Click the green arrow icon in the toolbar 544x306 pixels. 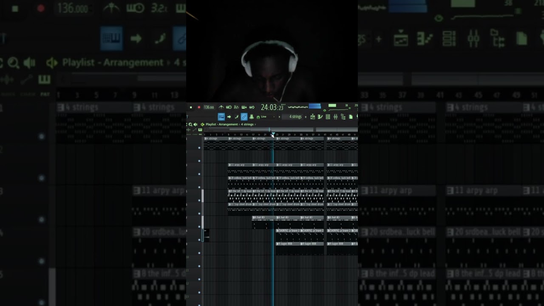[229, 117]
